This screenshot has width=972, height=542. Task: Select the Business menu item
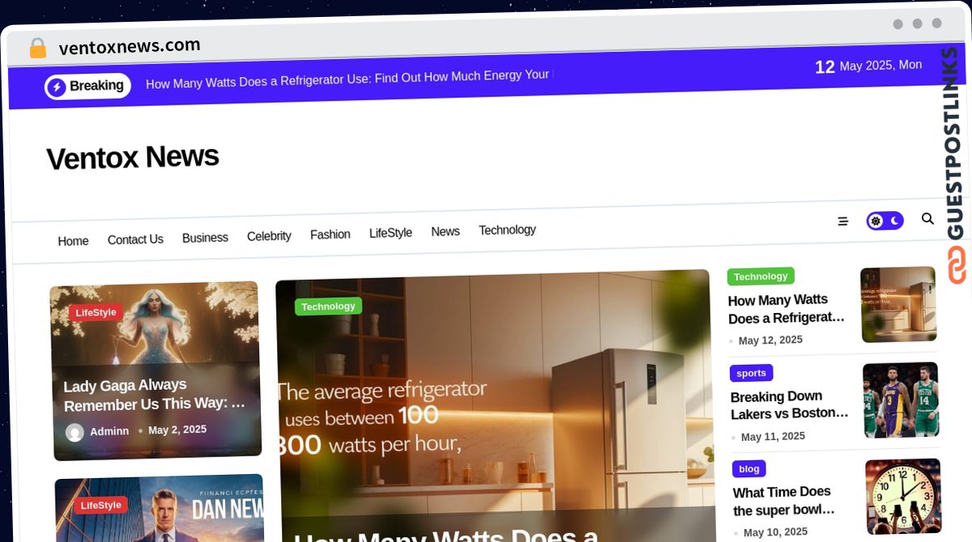tap(205, 238)
